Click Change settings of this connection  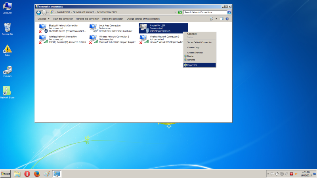point(143,19)
